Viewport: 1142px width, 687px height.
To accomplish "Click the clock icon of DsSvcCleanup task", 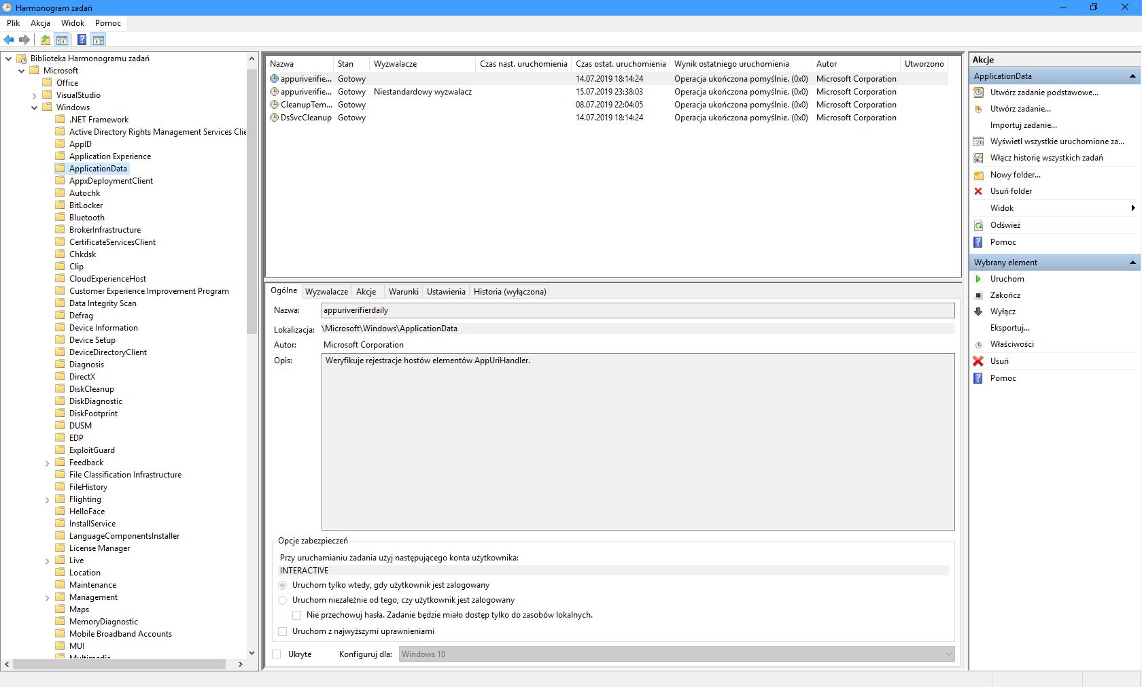I will (x=275, y=118).
